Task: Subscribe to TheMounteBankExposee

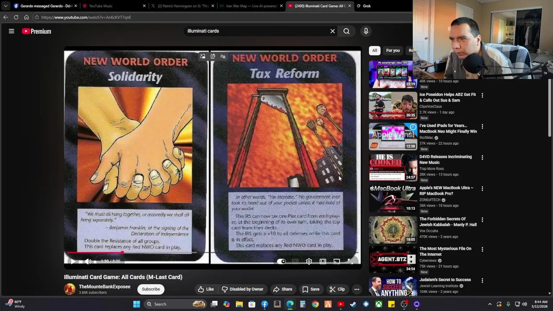Action: coord(151,289)
